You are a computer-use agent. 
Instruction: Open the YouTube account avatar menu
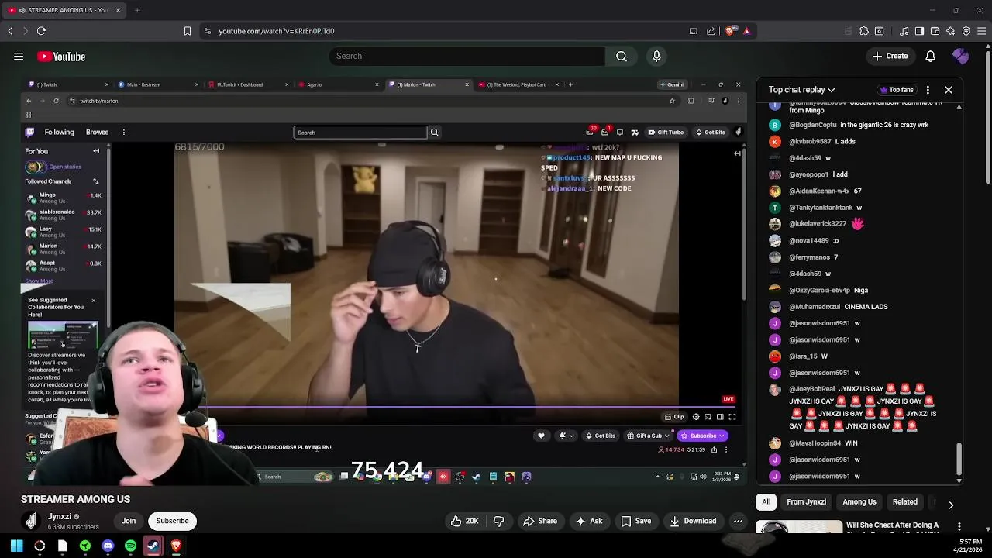click(960, 56)
